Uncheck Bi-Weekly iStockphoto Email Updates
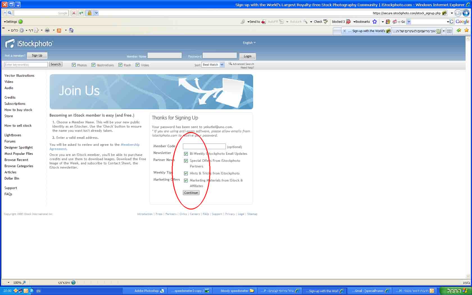Viewport: 472px width, 295px height. click(186, 154)
